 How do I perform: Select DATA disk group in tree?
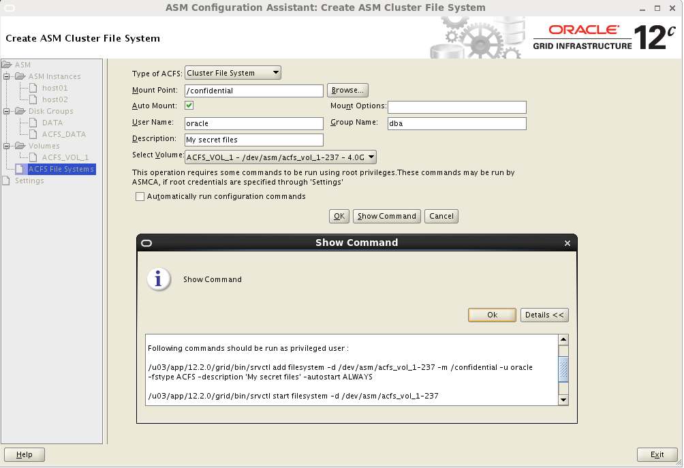(x=52, y=123)
